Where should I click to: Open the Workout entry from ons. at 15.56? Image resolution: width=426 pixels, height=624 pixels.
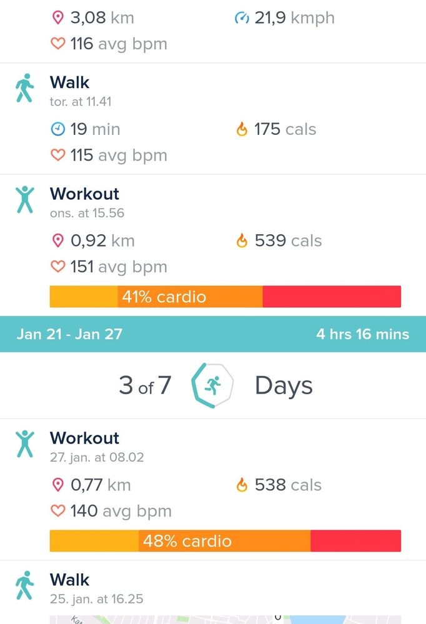pyautogui.click(x=84, y=194)
